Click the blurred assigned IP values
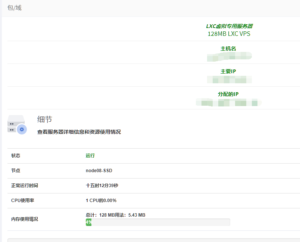The width and height of the screenshot is (300, 242). coord(229,102)
